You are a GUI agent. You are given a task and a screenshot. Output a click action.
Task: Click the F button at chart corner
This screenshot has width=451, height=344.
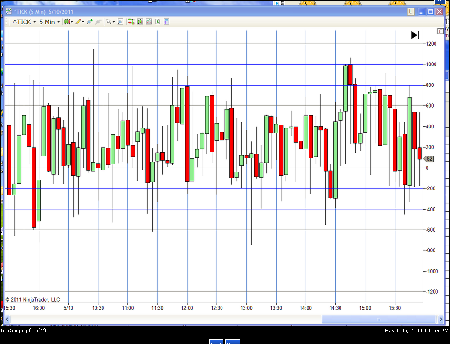pos(440,31)
